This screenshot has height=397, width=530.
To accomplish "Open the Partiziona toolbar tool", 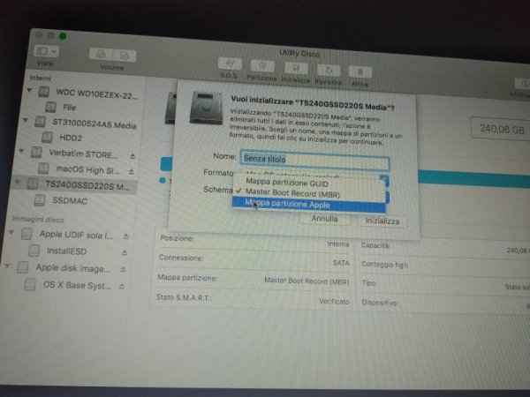I will (262, 66).
